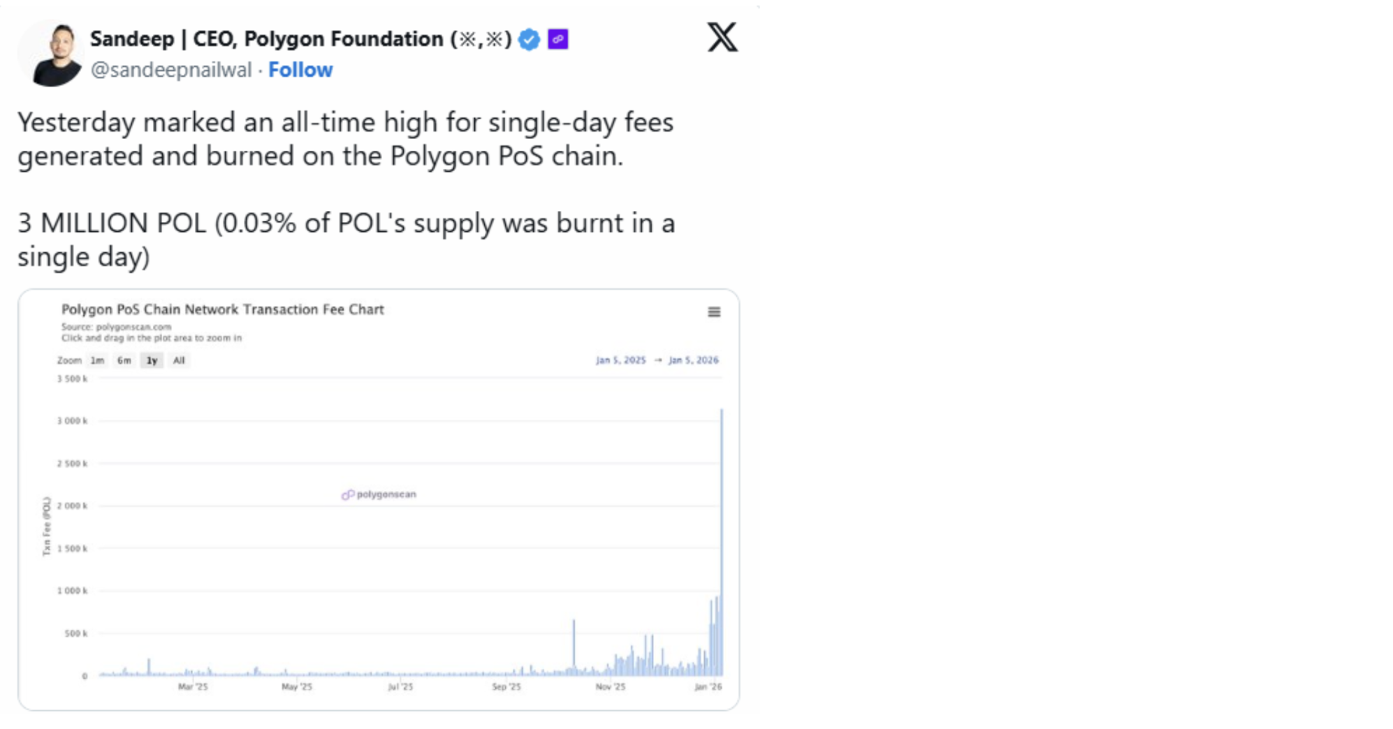Click the blue verified checkmark badge
Viewport: 1393px width, 729px height.
click(530, 40)
